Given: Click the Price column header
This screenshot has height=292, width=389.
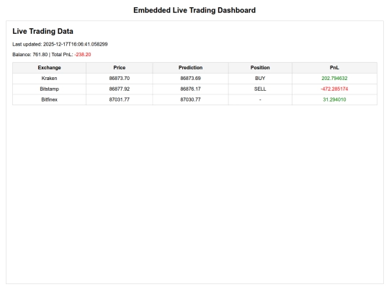Looking at the screenshot, I should coord(120,68).
